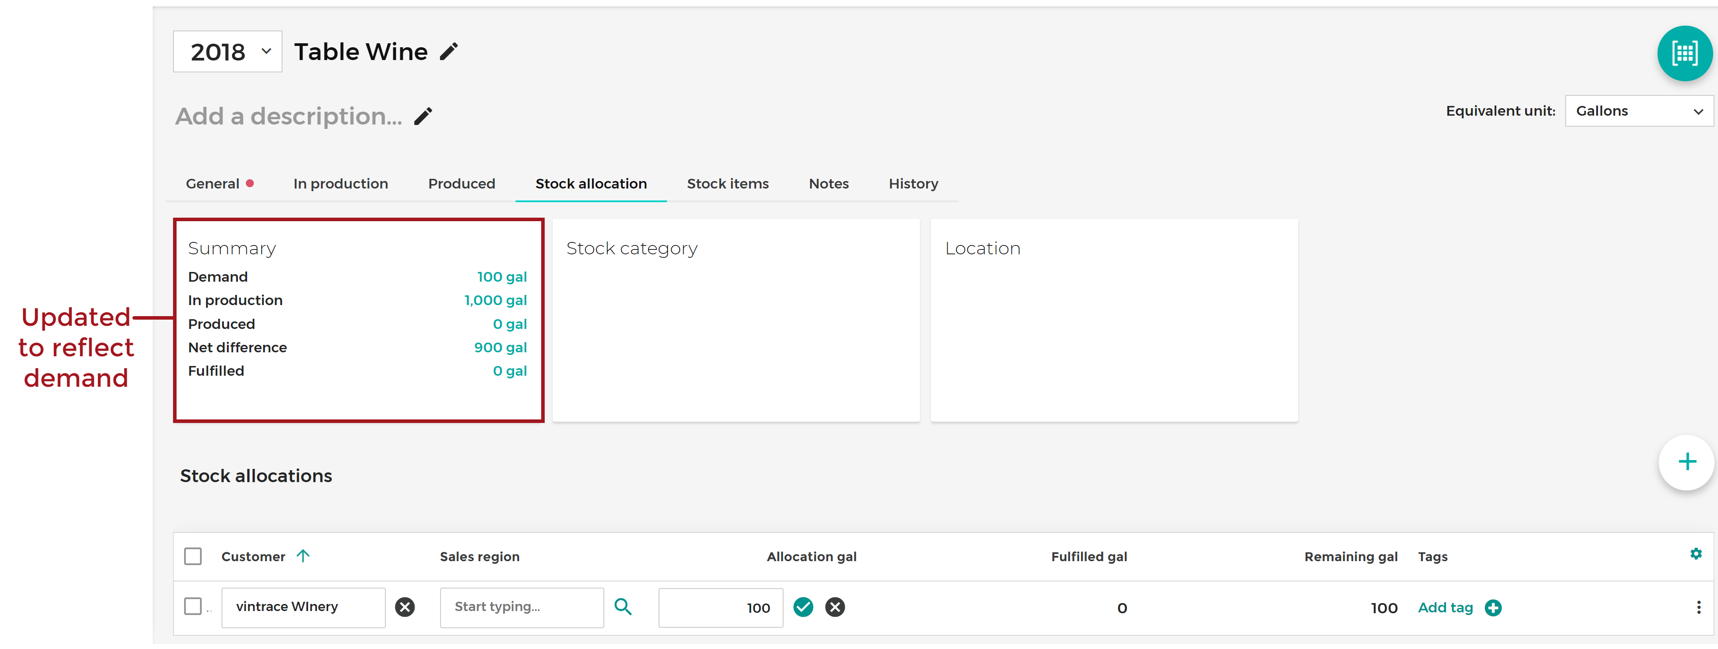This screenshot has width=1718, height=649.
Task: Click the Table Wine title text
Action: [x=361, y=51]
